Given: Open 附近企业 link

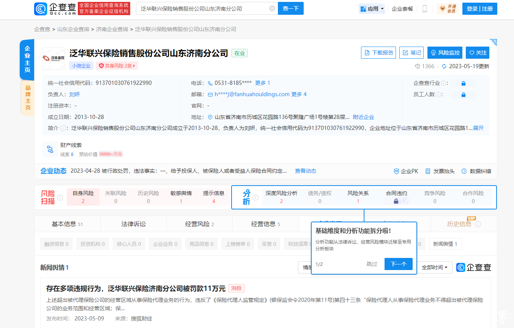Looking at the screenshot, I should click(363, 117).
